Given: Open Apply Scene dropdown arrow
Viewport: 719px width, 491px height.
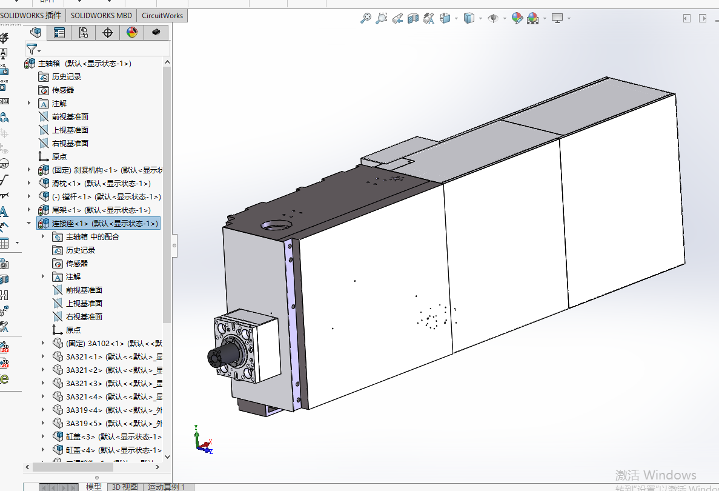Looking at the screenshot, I should (545, 18).
